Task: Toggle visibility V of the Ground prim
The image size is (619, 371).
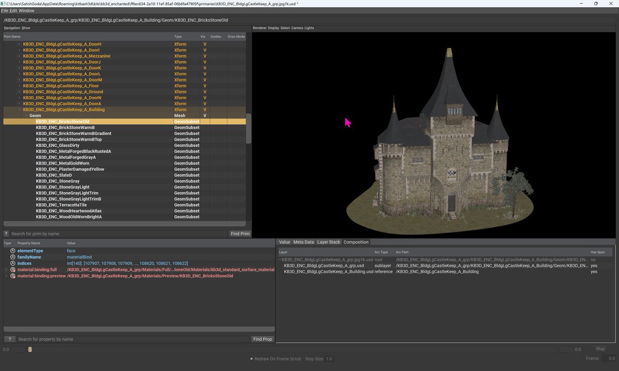Action: tap(205, 92)
